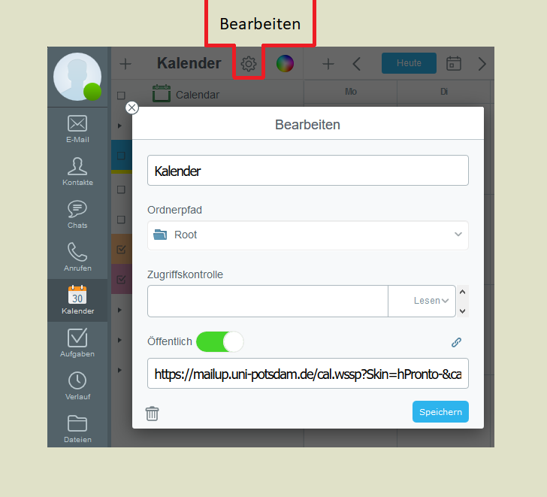Open Anrufen phone section
Screen dimensions: 547x497
coord(77,257)
